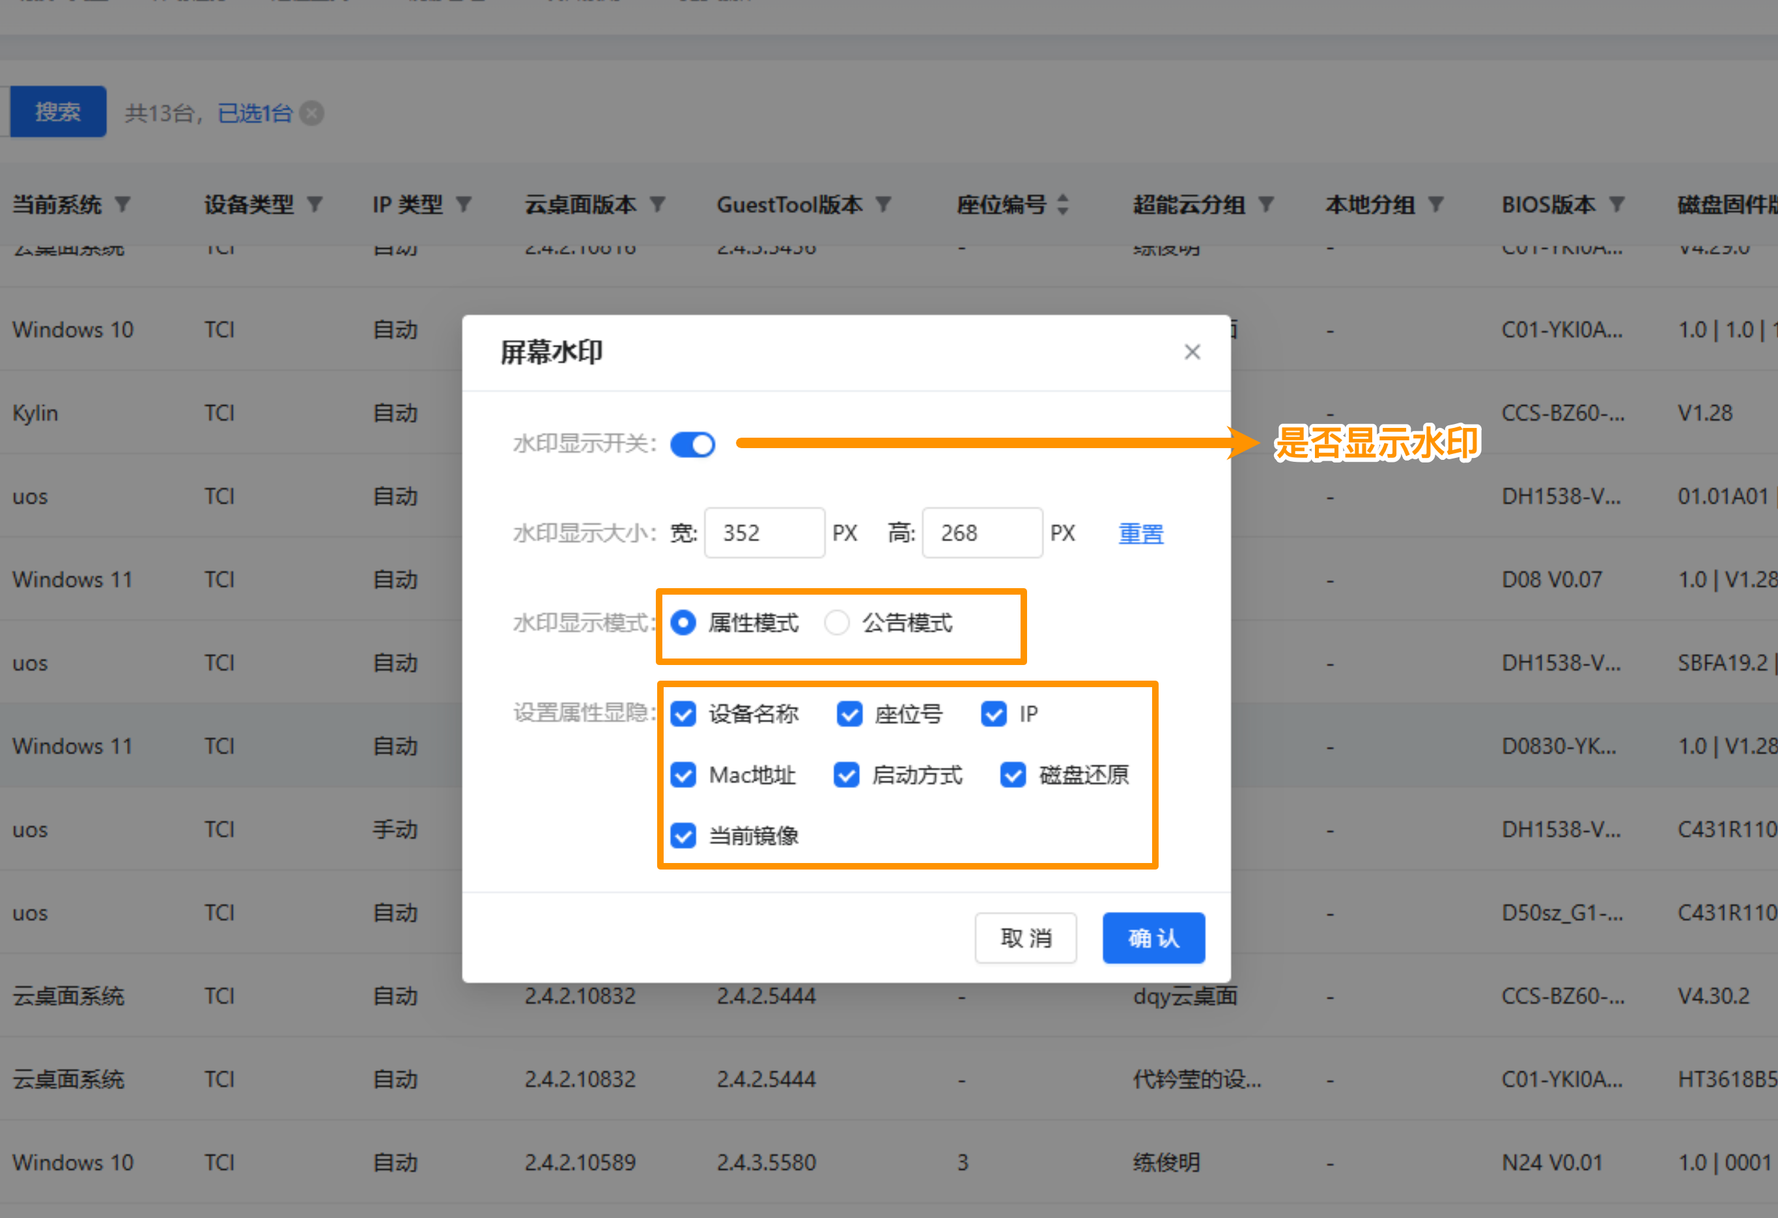Uncheck the Mac地址 checkbox
This screenshot has height=1218, width=1778.
pyautogui.click(x=683, y=775)
